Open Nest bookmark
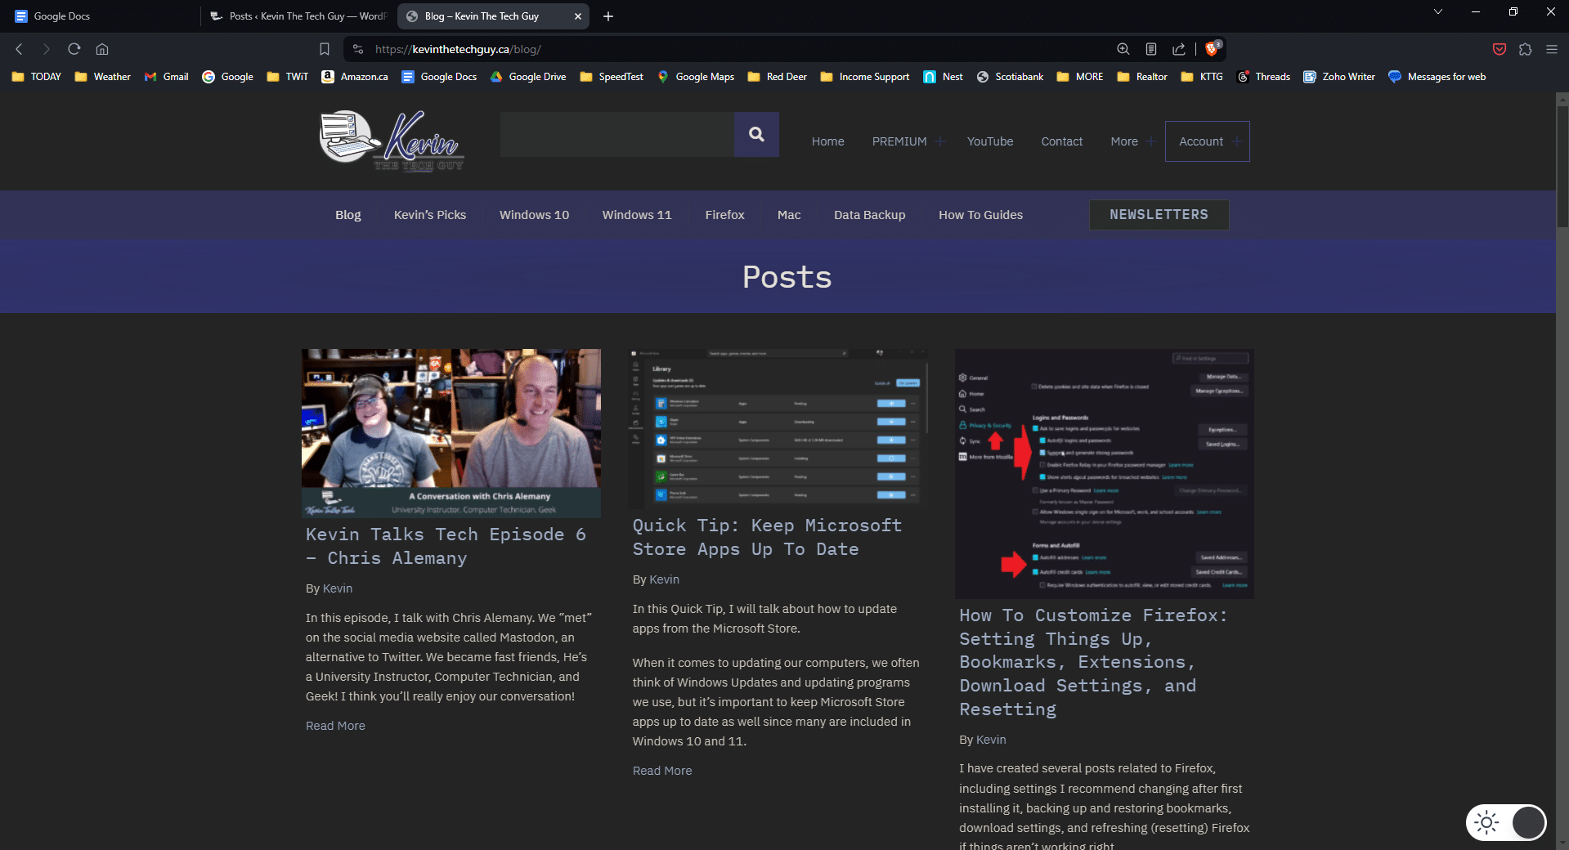This screenshot has width=1569, height=850. (x=943, y=77)
